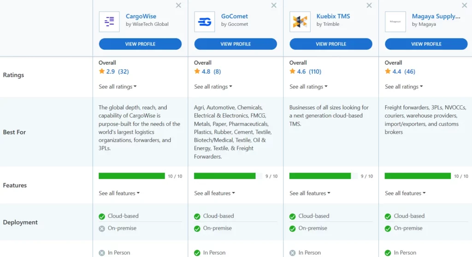
Task: Click Kuebix 9/10 features progress bar
Action: coord(323,176)
